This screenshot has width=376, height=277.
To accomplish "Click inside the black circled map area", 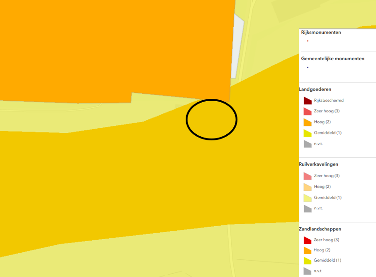I will (211, 119).
